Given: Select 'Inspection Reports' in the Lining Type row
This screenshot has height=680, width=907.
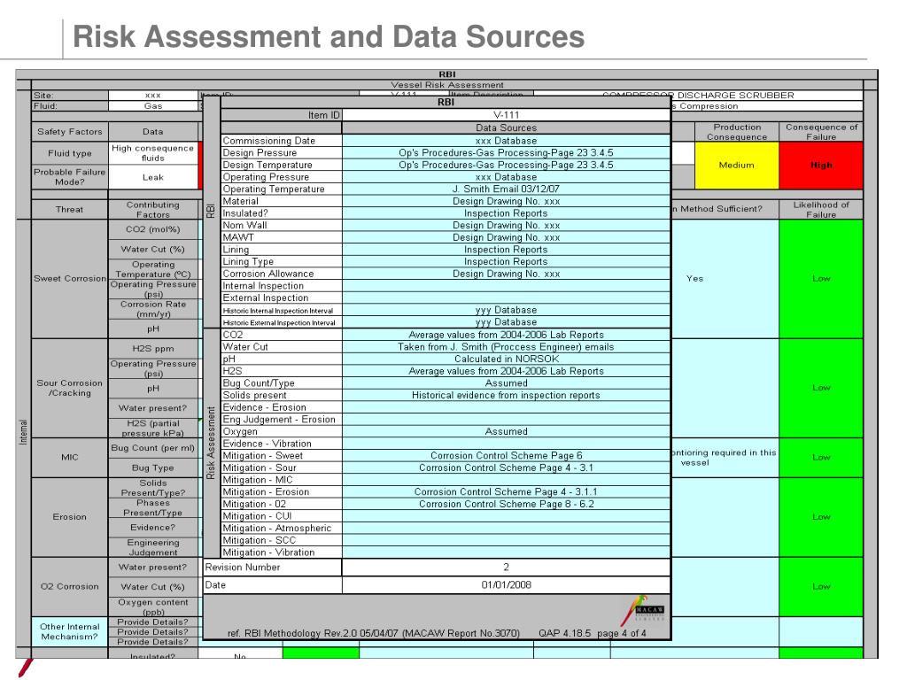Looking at the screenshot, I should [x=506, y=262].
